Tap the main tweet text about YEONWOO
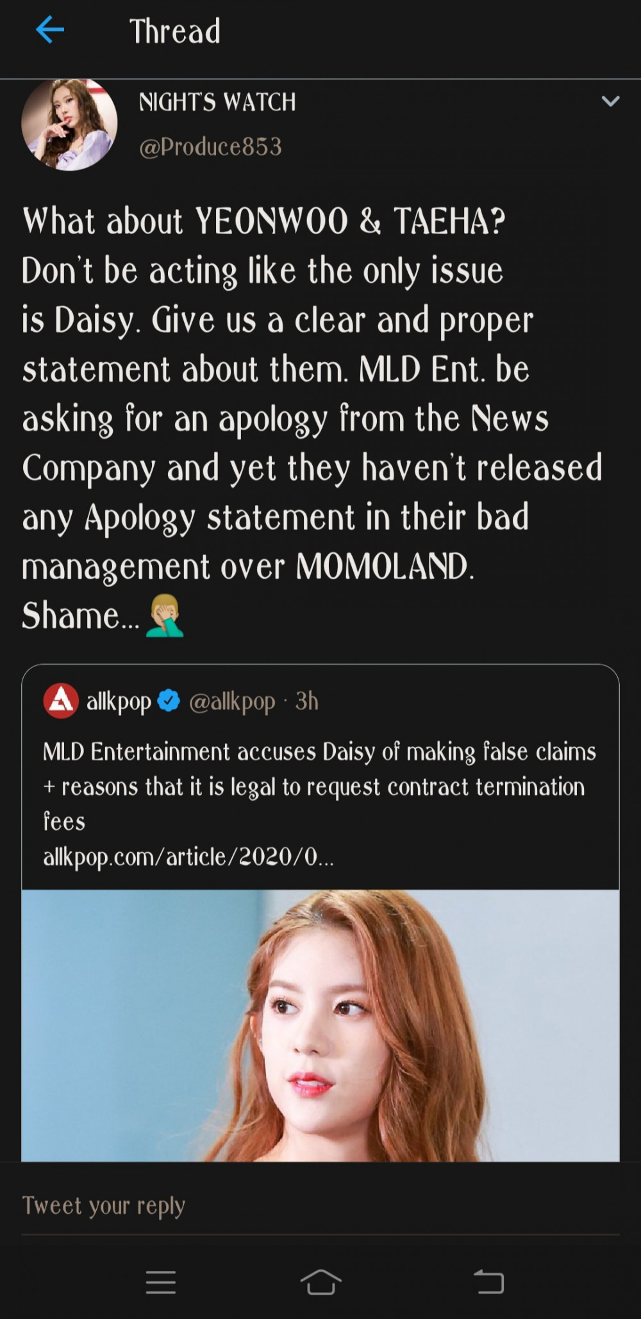The height and width of the screenshot is (1319, 641). point(312,418)
